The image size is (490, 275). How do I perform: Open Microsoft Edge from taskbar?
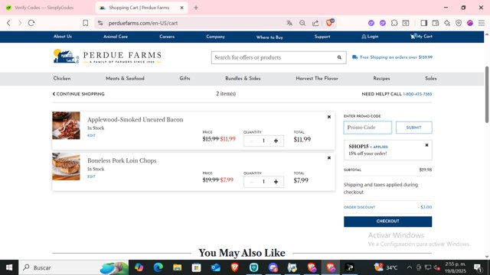(158, 267)
